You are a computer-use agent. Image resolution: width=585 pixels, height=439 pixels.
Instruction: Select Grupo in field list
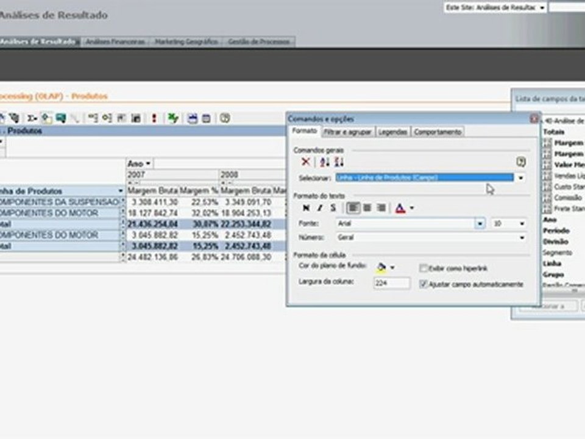553,275
